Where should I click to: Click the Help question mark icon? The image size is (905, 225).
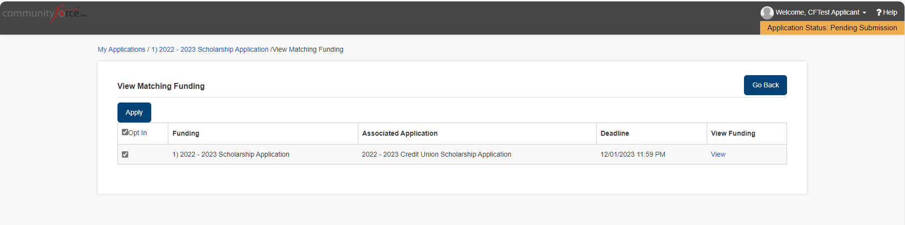[879, 13]
